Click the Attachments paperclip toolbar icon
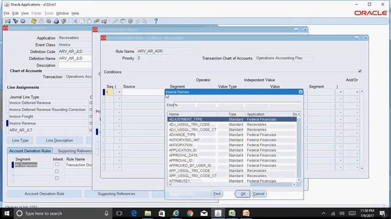 pos(137,21)
